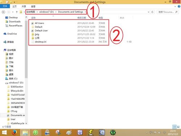The height and width of the screenshot is (136, 181).
Task: Expand the address bar history dropdown
Action: pos(148,12)
